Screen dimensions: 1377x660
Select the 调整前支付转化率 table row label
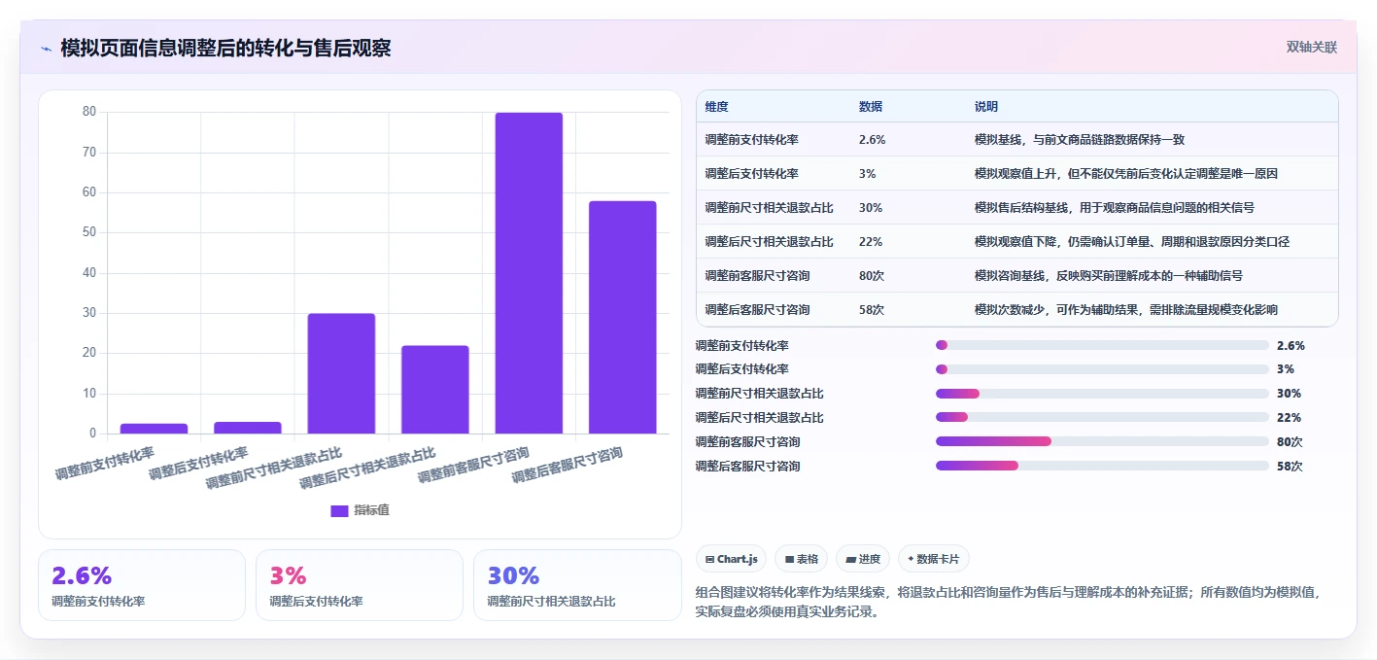[x=751, y=140]
